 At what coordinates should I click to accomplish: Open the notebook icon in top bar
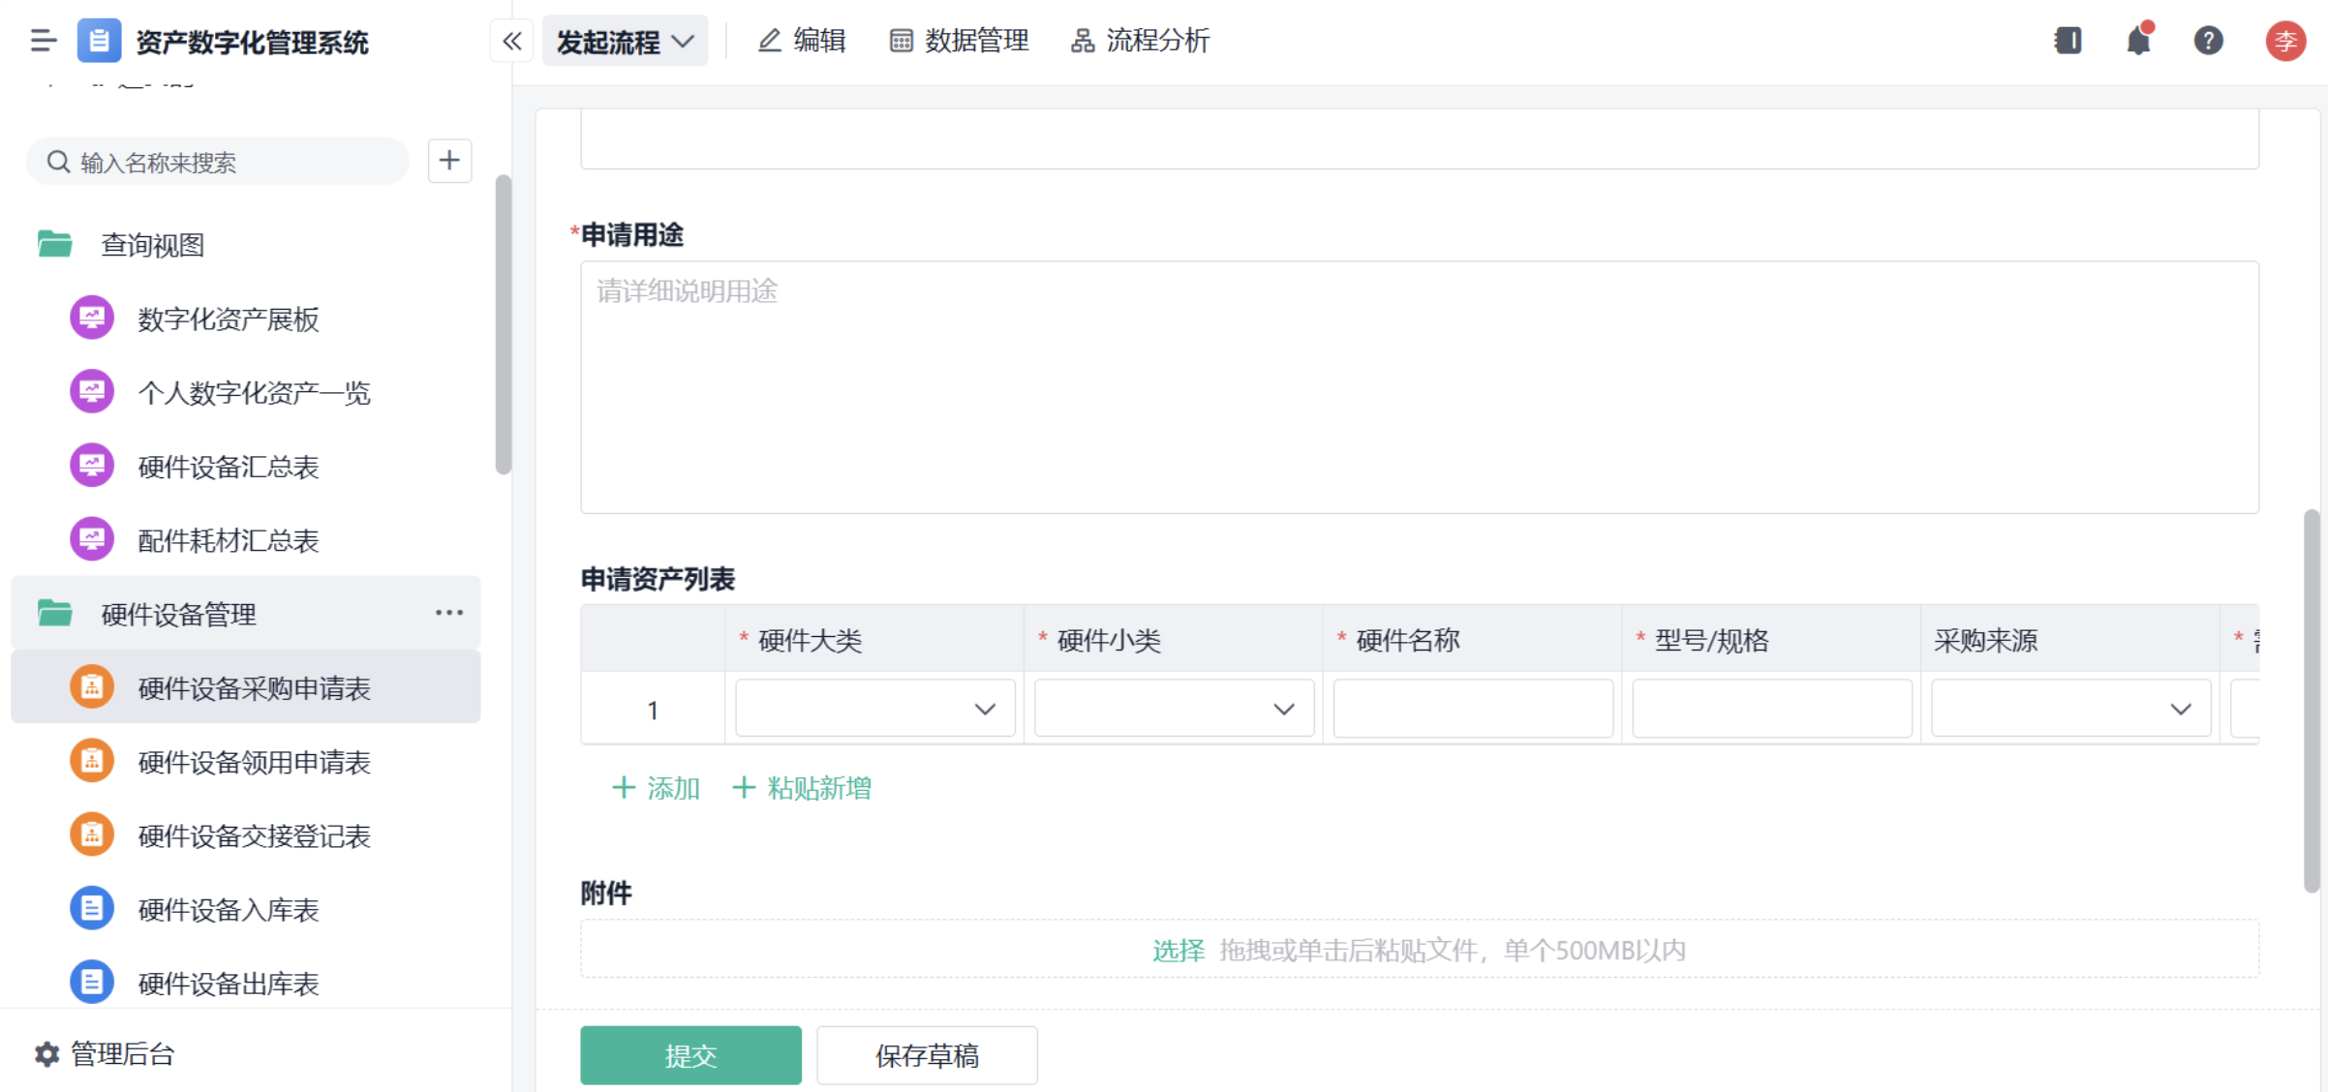click(2068, 41)
